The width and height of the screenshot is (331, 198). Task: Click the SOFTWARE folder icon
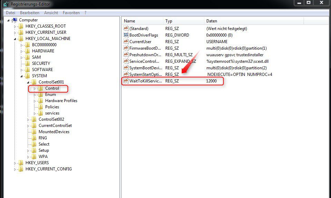click(27, 70)
